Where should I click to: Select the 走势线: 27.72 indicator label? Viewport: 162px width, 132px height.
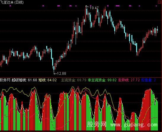[x=129, y=80]
